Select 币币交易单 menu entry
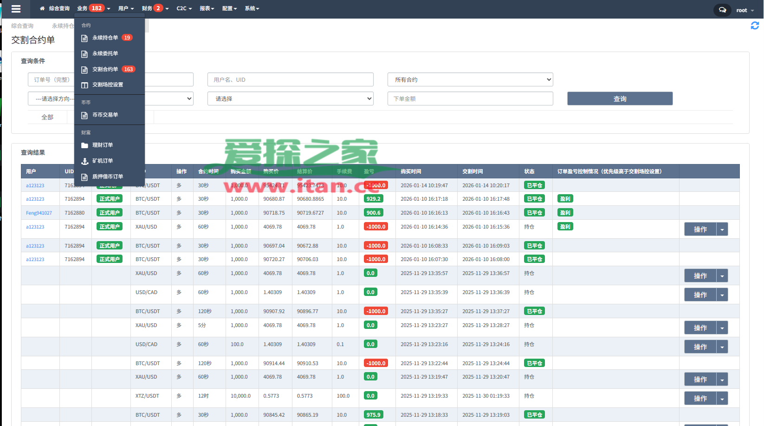The height and width of the screenshot is (426, 764). (x=105, y=115)
